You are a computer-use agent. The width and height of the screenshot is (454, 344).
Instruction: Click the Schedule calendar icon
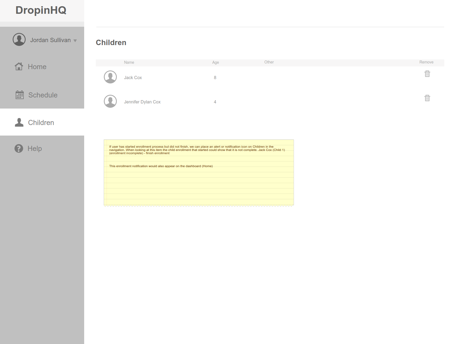tap(20, 95)
